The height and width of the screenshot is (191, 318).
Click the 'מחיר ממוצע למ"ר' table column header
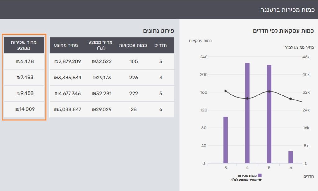(102, 45)
